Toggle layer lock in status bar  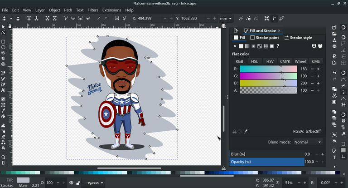tap(78, 183)
